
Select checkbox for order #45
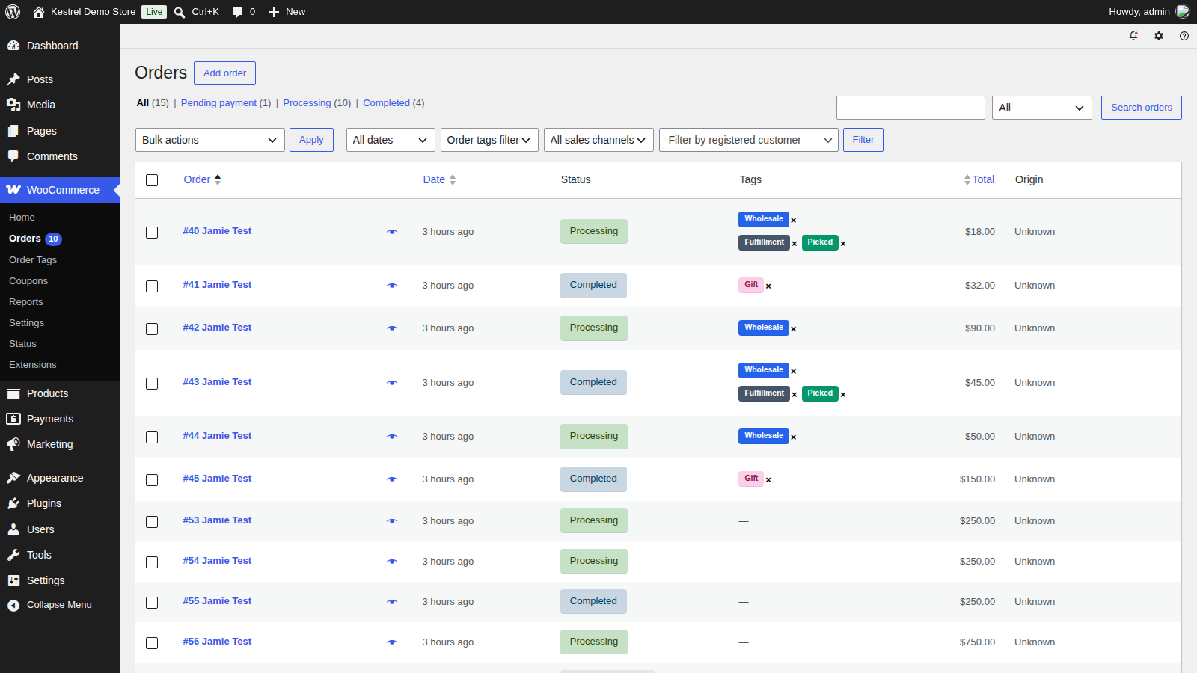(152, 480)
